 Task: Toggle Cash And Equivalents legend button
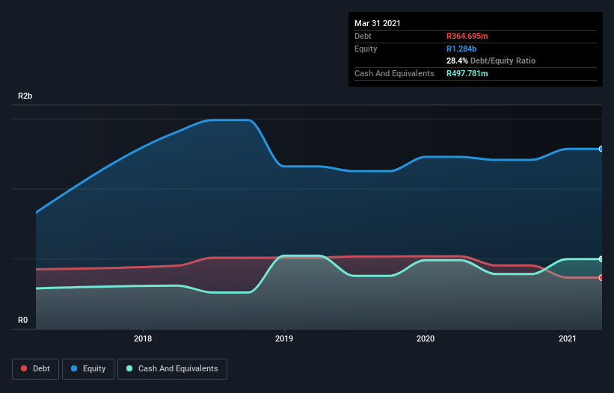tap(172, 369)
